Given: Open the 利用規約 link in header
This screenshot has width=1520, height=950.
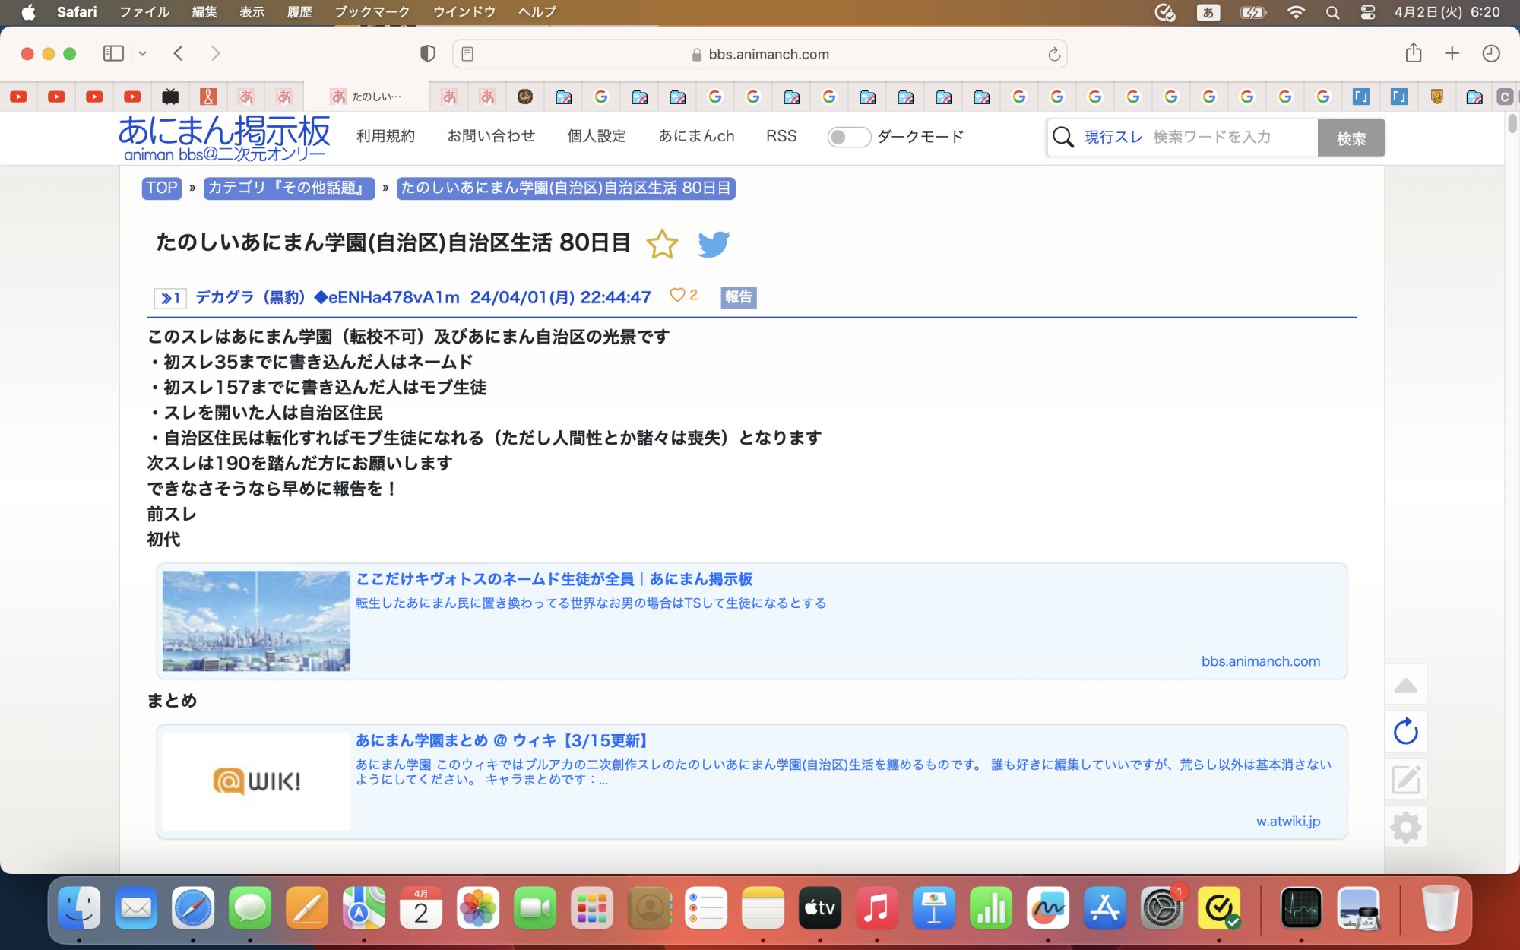Looking at the screenshot, I should [385, 136].
